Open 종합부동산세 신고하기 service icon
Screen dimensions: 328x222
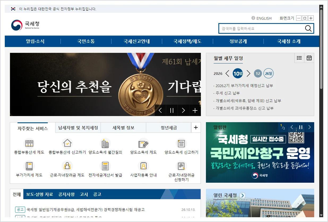tap(67, 144)
